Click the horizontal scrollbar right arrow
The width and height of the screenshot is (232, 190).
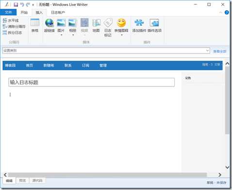pos(220,175)
